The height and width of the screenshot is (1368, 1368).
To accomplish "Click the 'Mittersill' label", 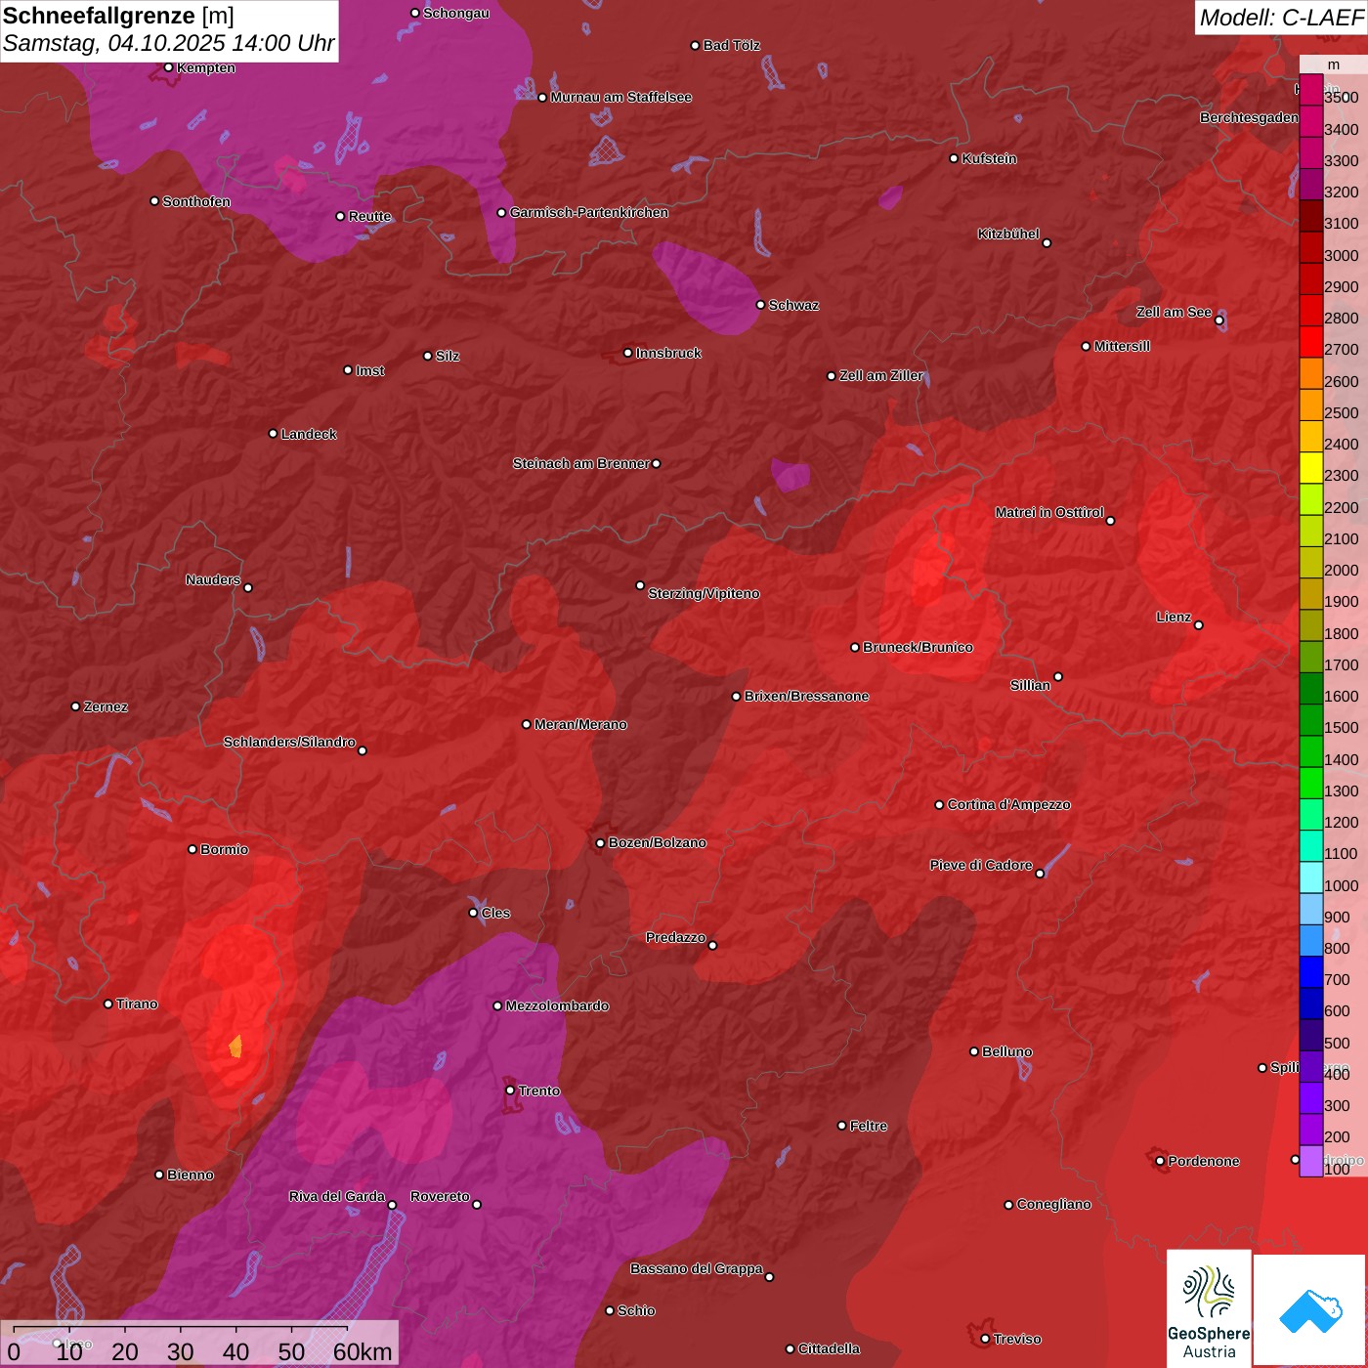I will pyautogui.click(x=1122, y=346).
